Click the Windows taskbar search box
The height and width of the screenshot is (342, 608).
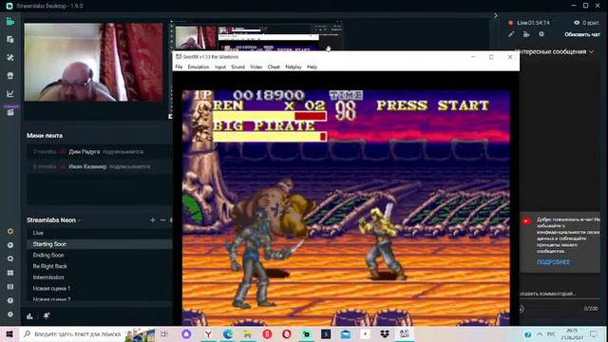point(87,333)
